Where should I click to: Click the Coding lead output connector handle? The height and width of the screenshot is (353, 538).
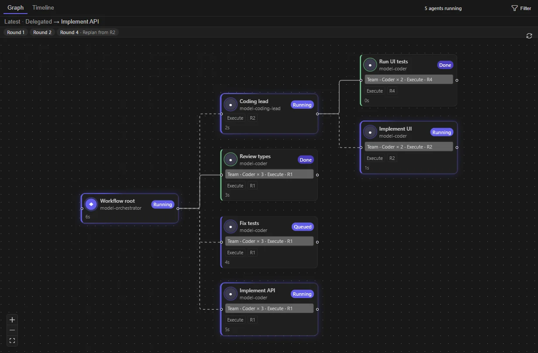[317, 114]
